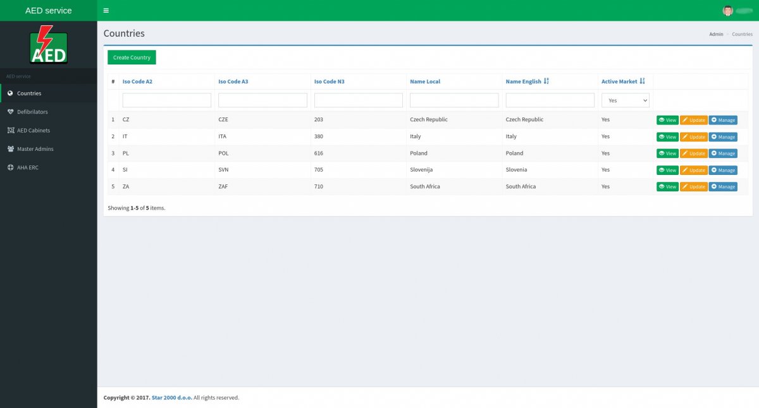Viewport: 759px width, 408px height.
Task: Click the heartbeat icon beside Defibrilators
Action: pos(10,112)
